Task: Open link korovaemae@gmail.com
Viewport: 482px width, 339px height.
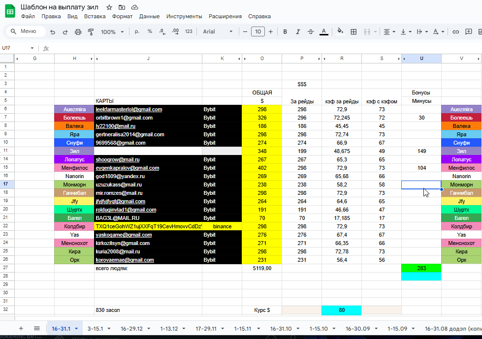Action: [x=125, y=260]
